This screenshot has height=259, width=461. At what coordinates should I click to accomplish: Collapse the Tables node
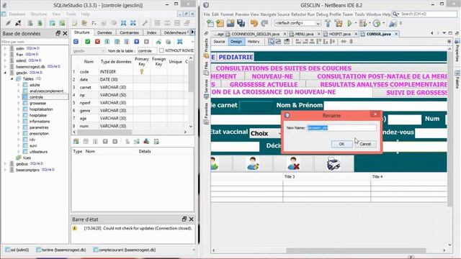click(x=12, y=78)
